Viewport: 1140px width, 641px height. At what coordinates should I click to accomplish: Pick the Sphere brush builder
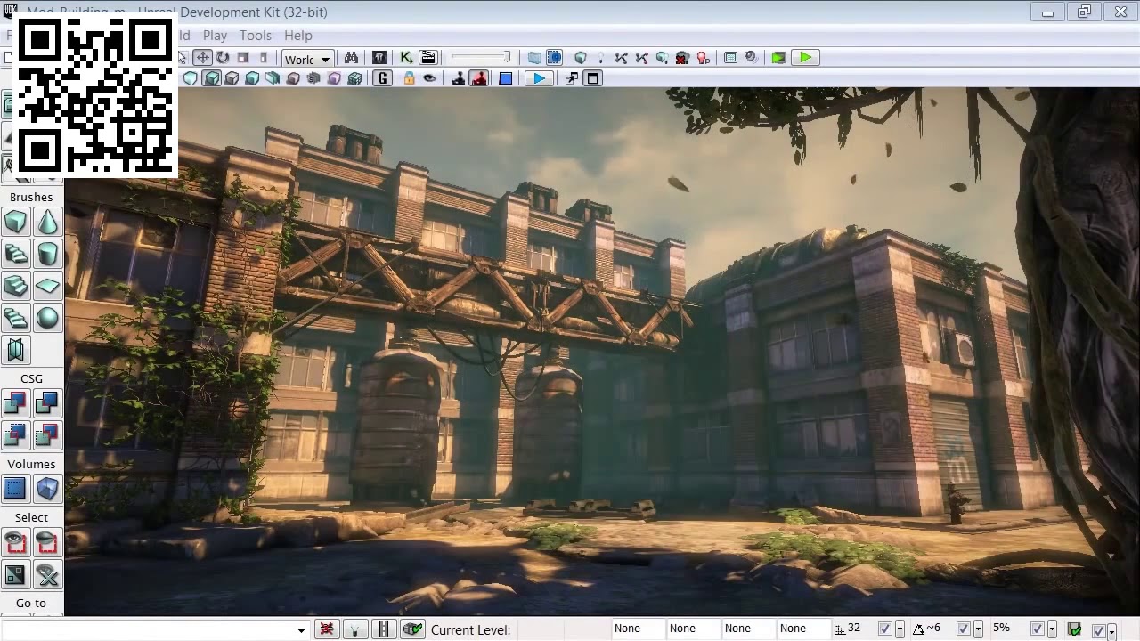[x=47, y=318]
